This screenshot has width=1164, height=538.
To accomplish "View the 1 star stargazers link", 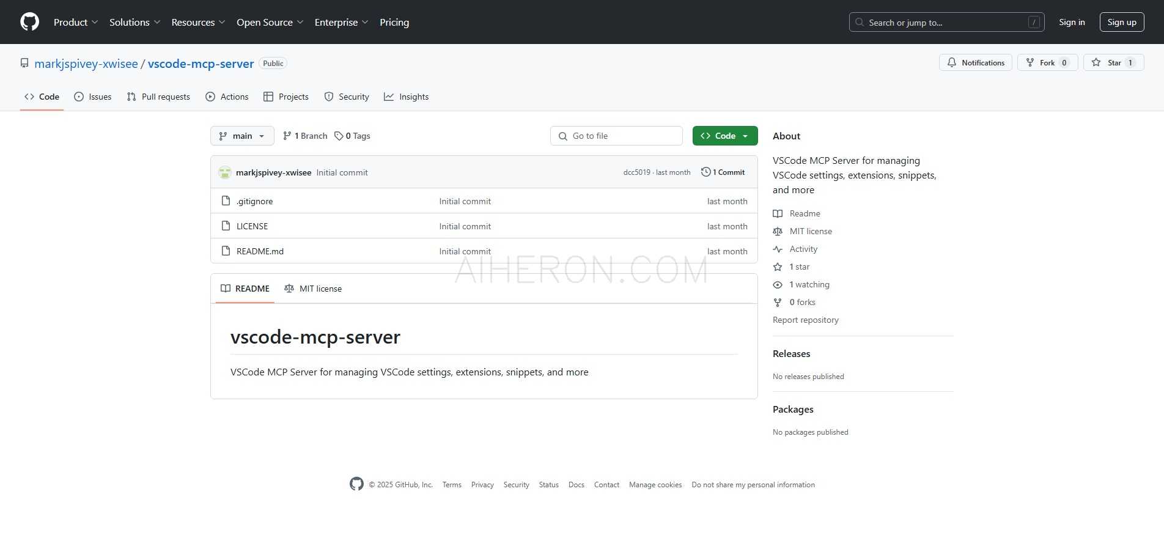I will 791,267.
